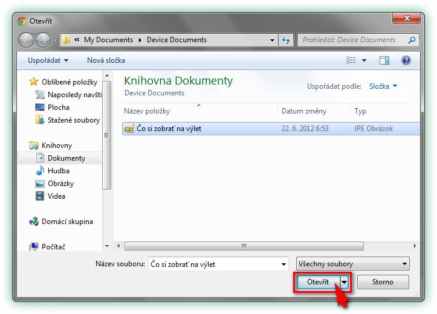The image size is (437, 314).
Task: Click the Obrázky picture icon
Action: (40, 184)
